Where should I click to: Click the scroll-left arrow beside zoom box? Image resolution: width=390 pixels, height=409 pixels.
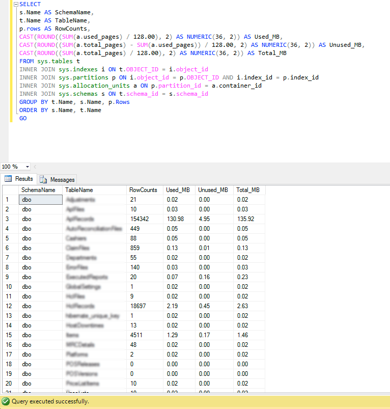tap(35, 167)
